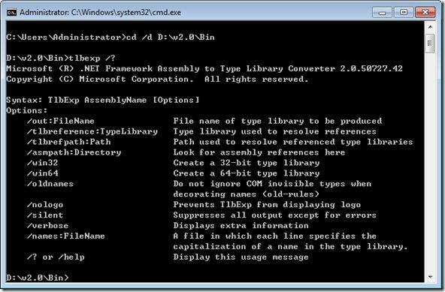This screenshot has width=445, height=292.
Task: Click the Syntax: TlbExp AssemblyName line
Action: pos(103,100)
